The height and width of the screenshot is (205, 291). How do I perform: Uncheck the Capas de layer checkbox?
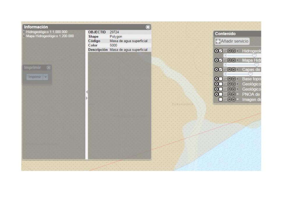221,70
